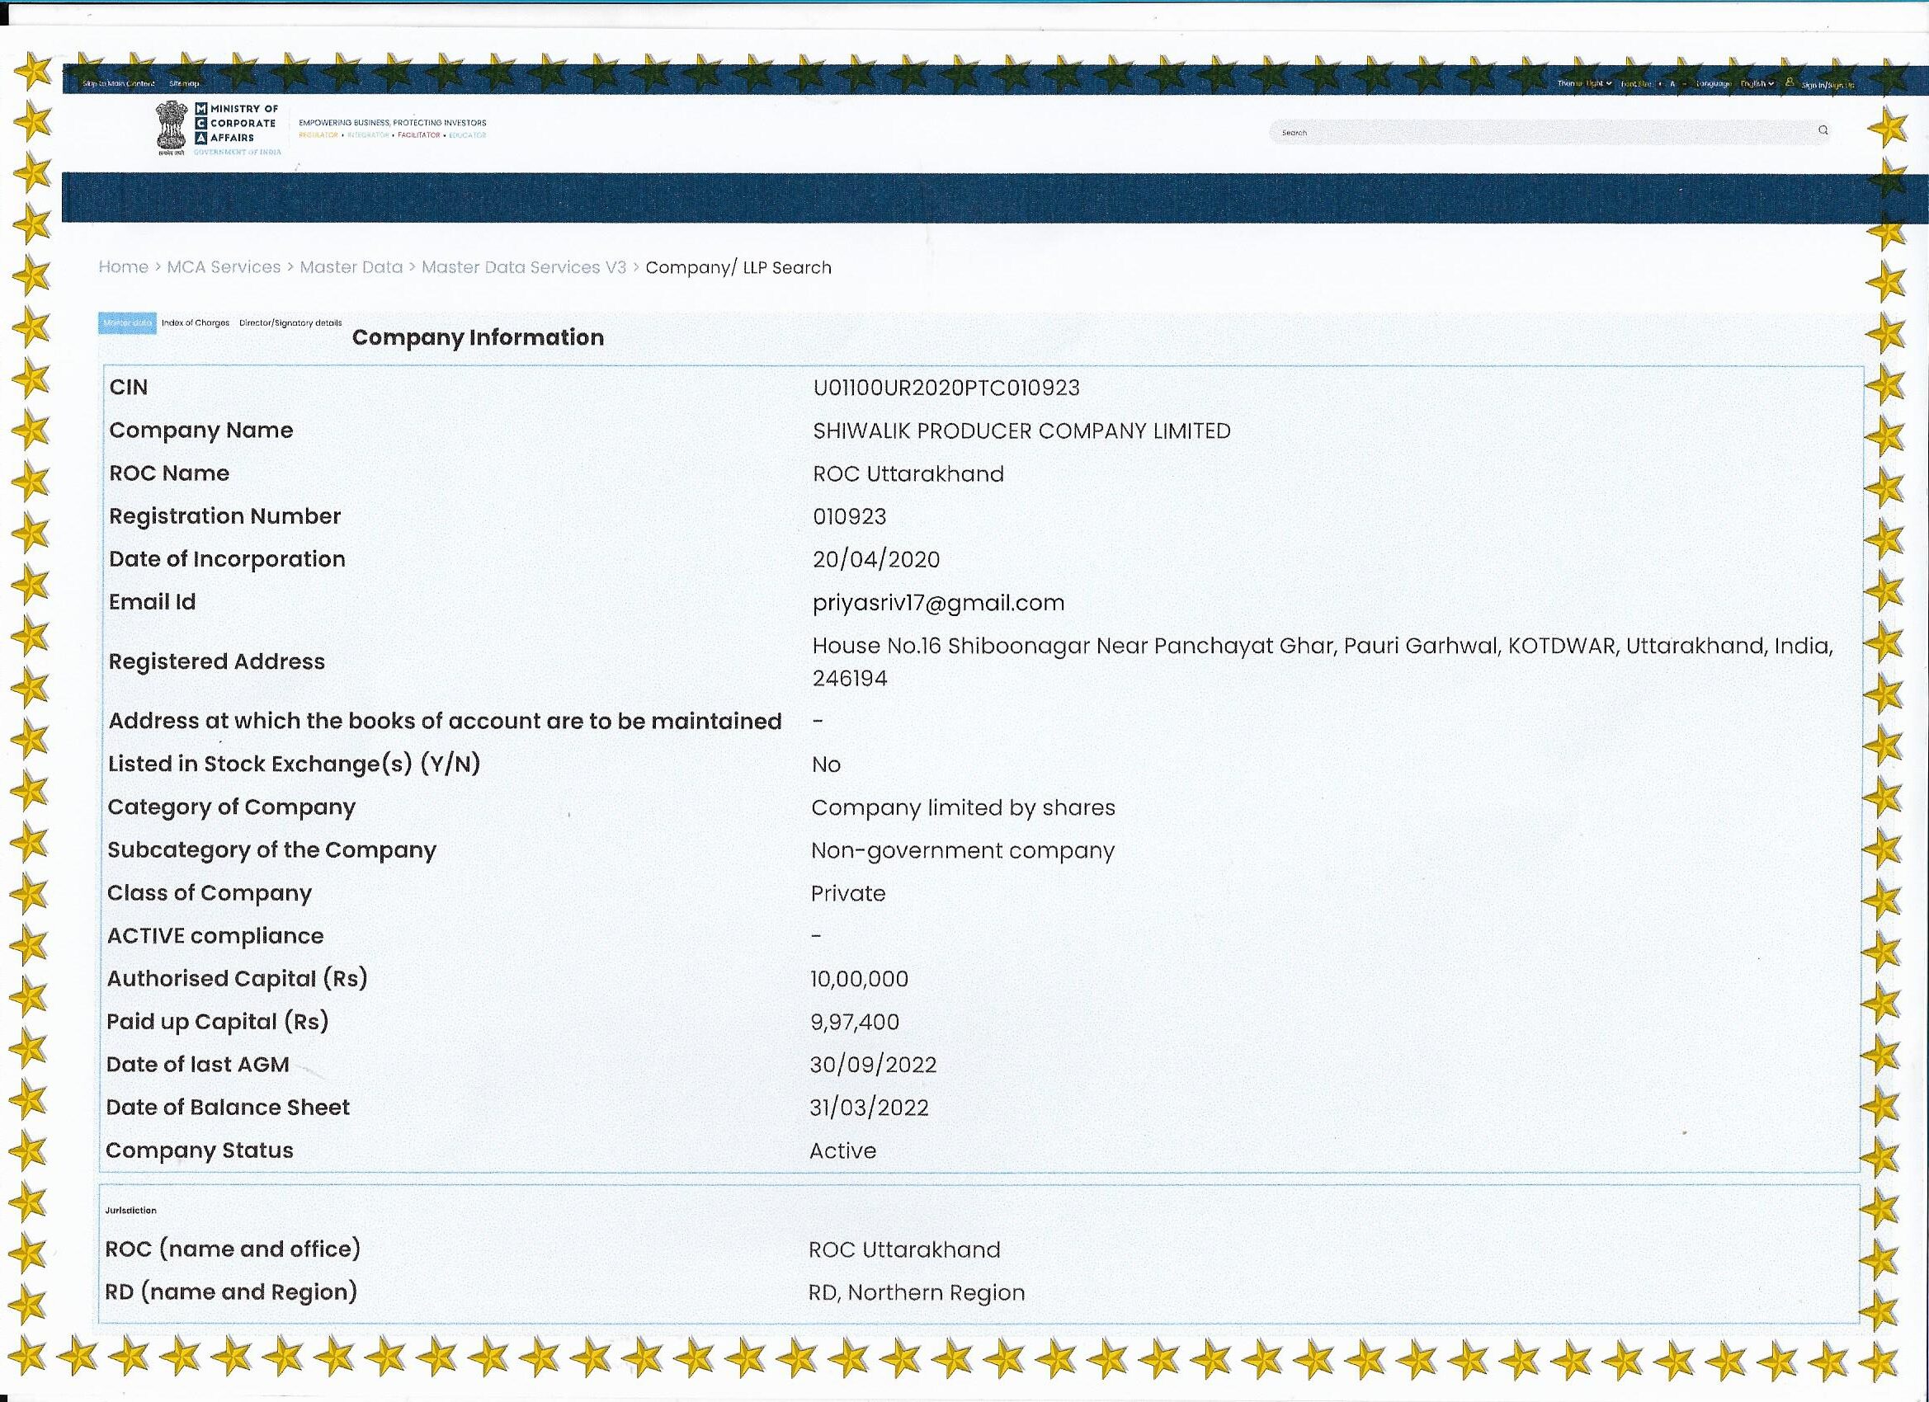Reset font size with A icon
The height and width of the screenshot is (1402, 1929).
pos(1672,84)
